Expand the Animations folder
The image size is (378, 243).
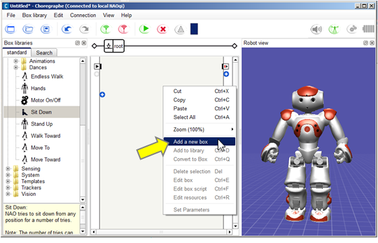pyautogui.click(x=15, y=61)
